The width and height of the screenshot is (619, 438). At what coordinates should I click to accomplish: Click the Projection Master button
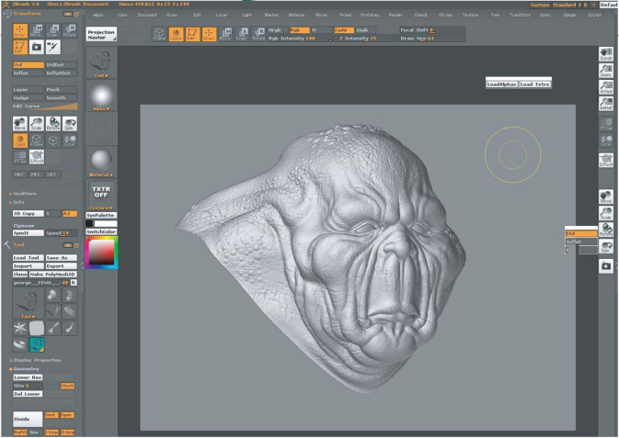pyautogui.click(x=101, y=34)
